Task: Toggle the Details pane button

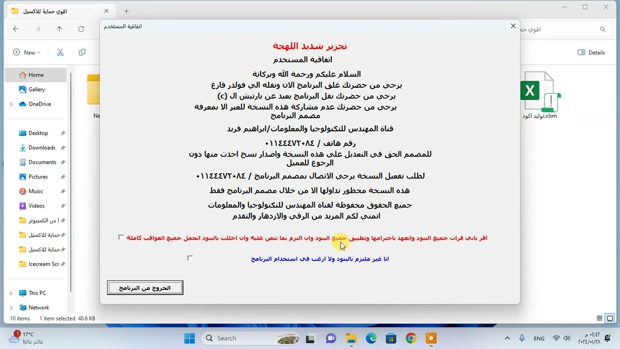Action: pyautogui.click(x=591, y=52)
